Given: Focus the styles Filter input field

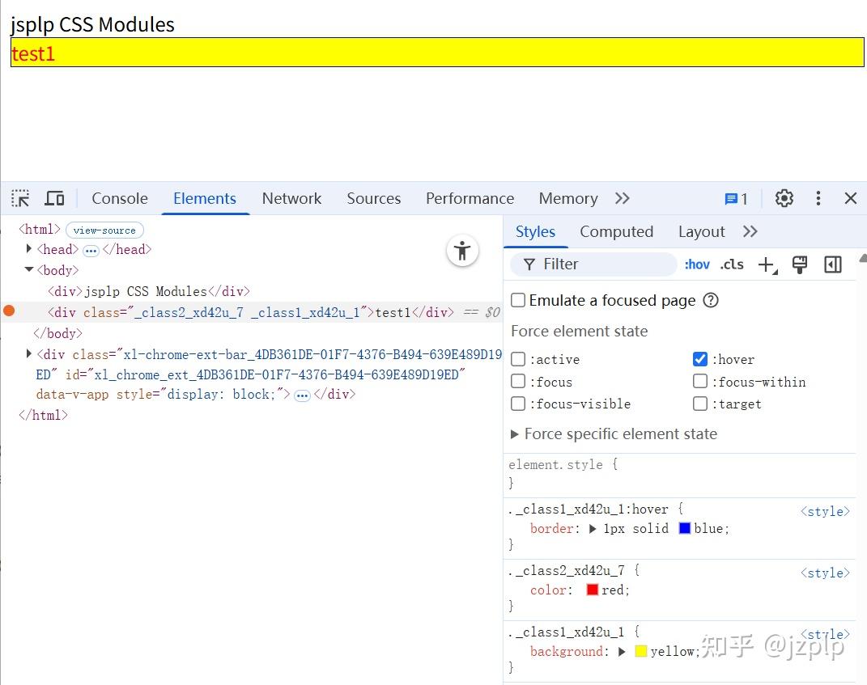Looking at the screenshot, I should click(593, 264).
